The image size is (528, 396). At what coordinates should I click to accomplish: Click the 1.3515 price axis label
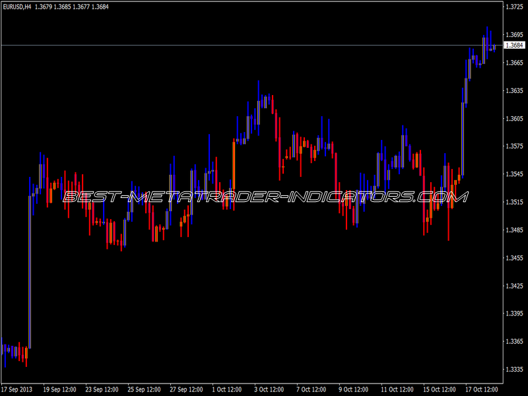(x=515, y=202)
